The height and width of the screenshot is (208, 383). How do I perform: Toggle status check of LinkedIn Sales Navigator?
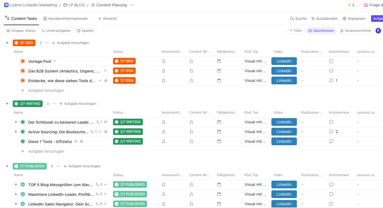[x=23, y=204]
